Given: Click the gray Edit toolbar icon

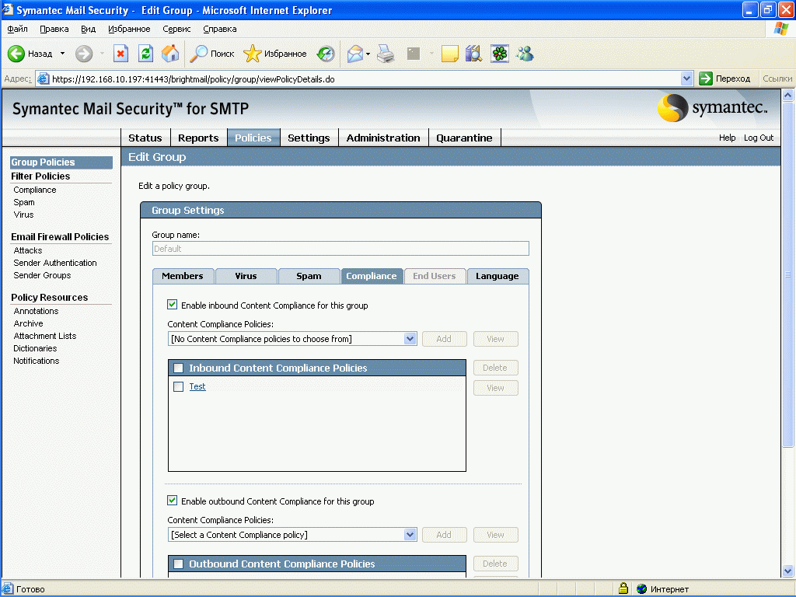Looking at the screenshot, I should click(414, 54).
